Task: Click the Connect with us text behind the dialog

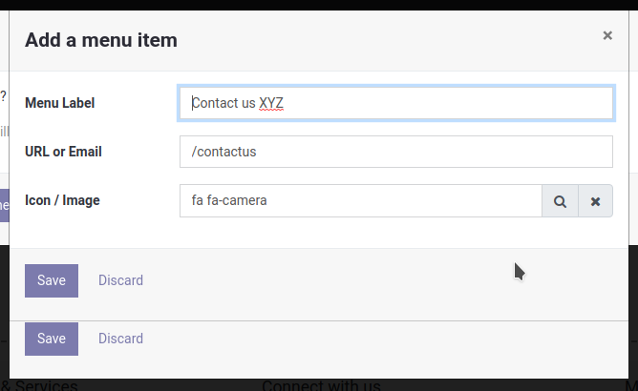Action: point(321,385)
